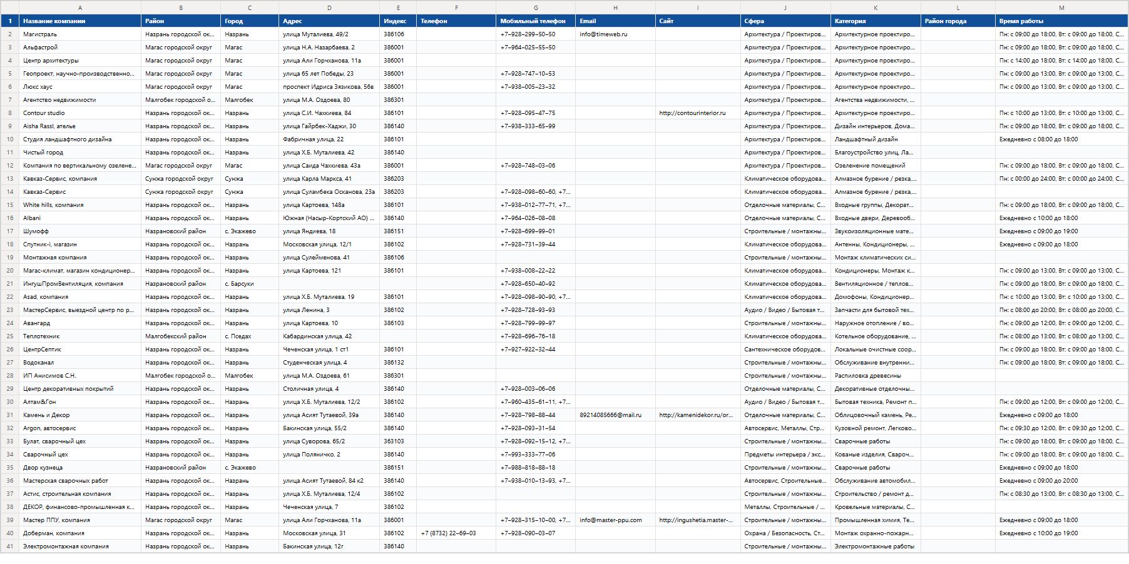Select the 'Argon, автосервис' cell
This screenshot has height=564, width=1129.
pyautogui.click(x=80, y=428)
